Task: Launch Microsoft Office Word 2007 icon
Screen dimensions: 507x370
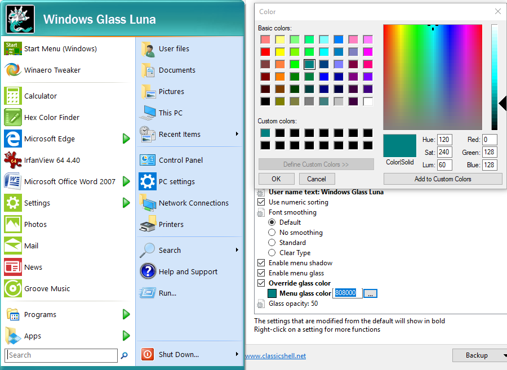Action: pyautogui.click(x=13, y=181)
